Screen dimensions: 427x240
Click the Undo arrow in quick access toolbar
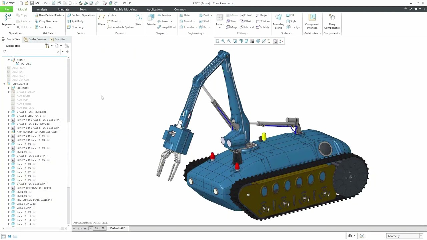click(x=37, y=3)
